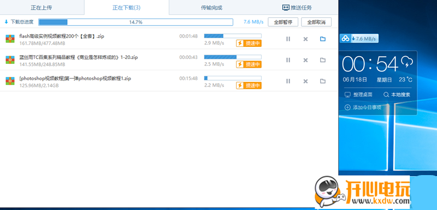Click zip file icon of flash高级实例视频教程

[10, 38]
